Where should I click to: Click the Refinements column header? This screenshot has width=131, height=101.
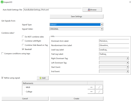[55, 83]
